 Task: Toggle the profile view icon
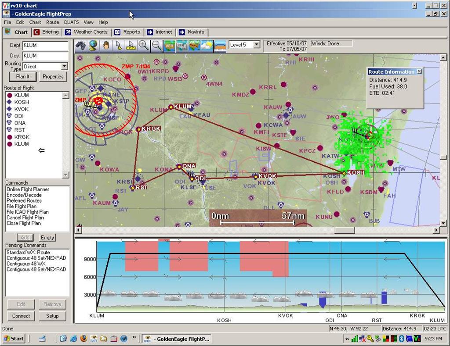coord(220,46)
